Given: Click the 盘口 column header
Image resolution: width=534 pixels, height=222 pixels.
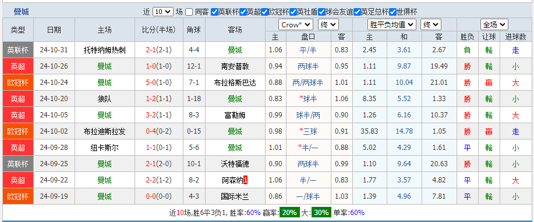Looking at the screenshot, I should (308, 37).
